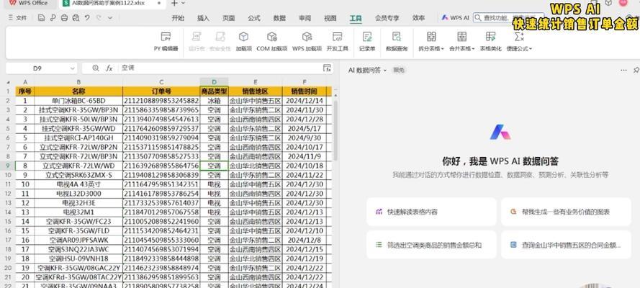Click the 快速解读表格内容 suggestion

tap(431, 212)
